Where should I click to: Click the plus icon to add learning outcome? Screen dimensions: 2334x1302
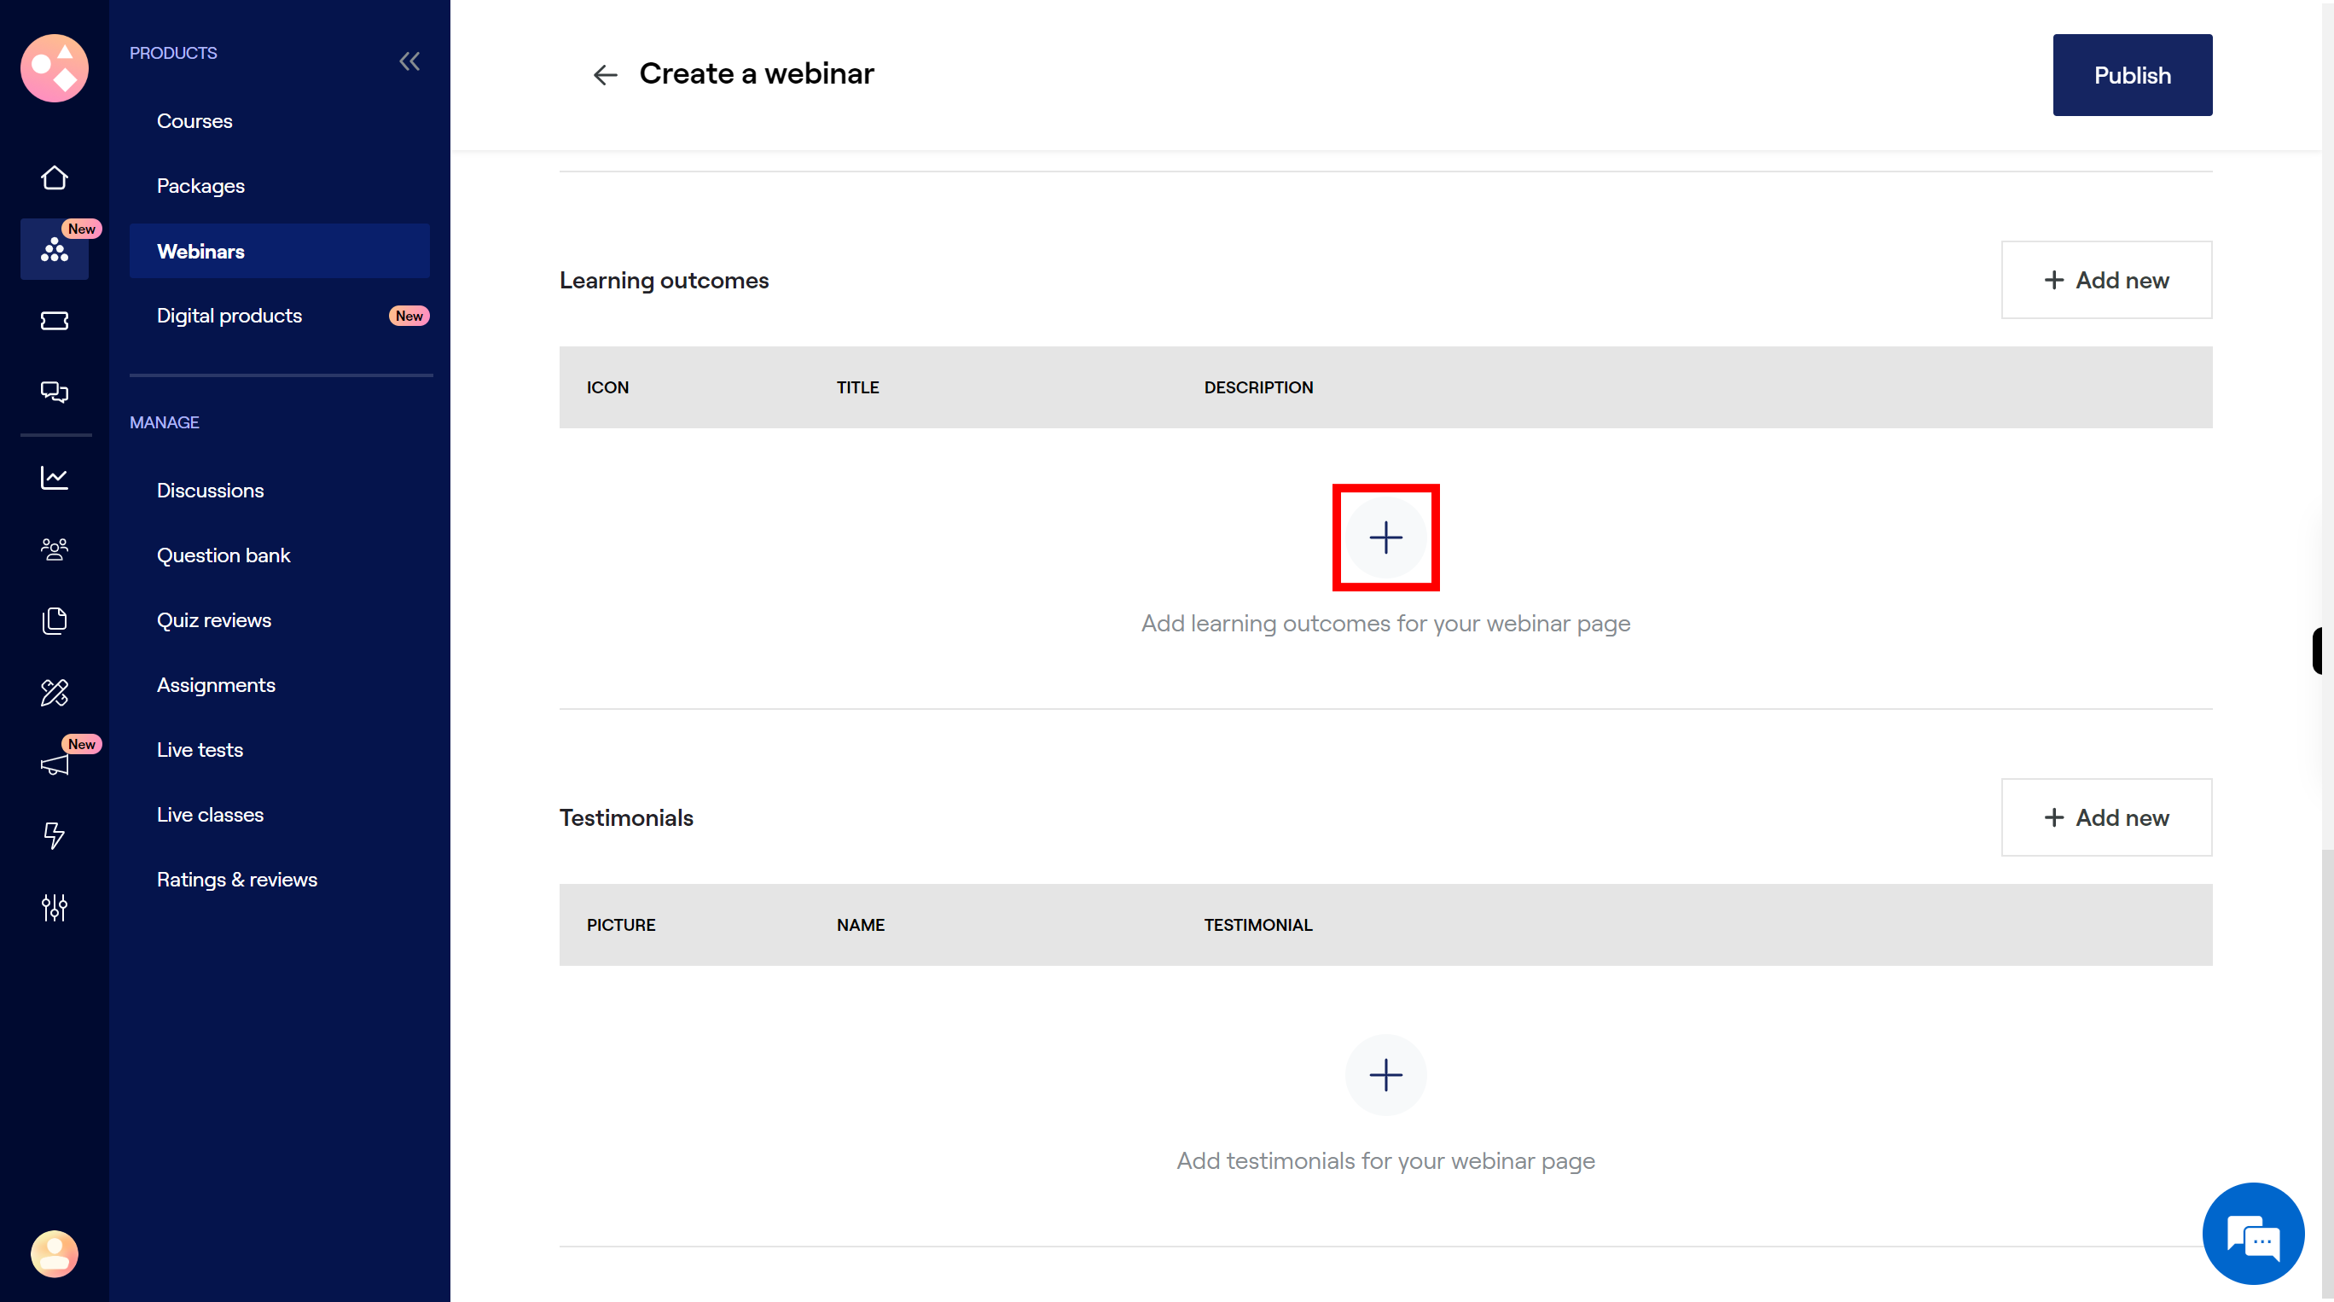(1385, 538)
